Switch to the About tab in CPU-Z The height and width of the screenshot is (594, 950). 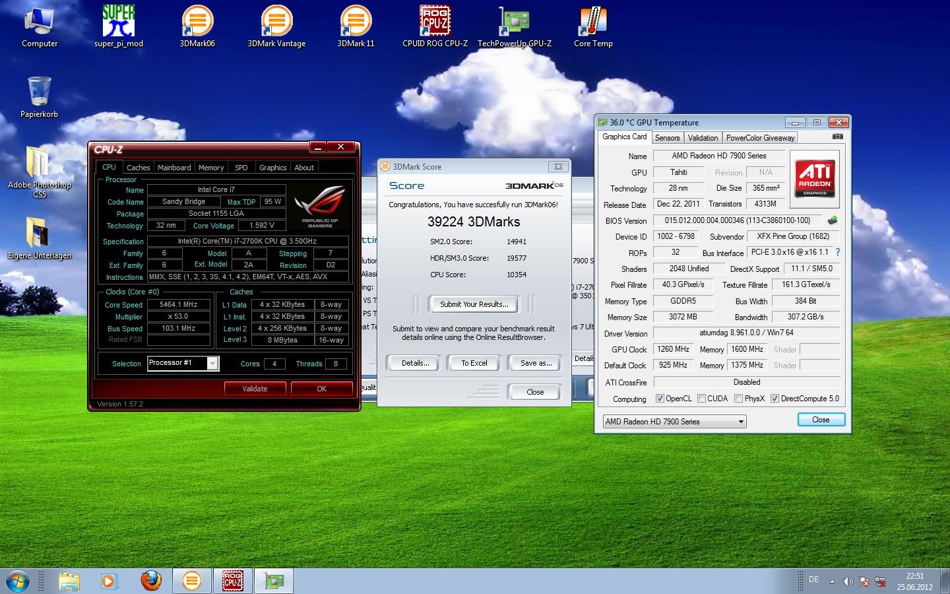click(x=304, y=168)
